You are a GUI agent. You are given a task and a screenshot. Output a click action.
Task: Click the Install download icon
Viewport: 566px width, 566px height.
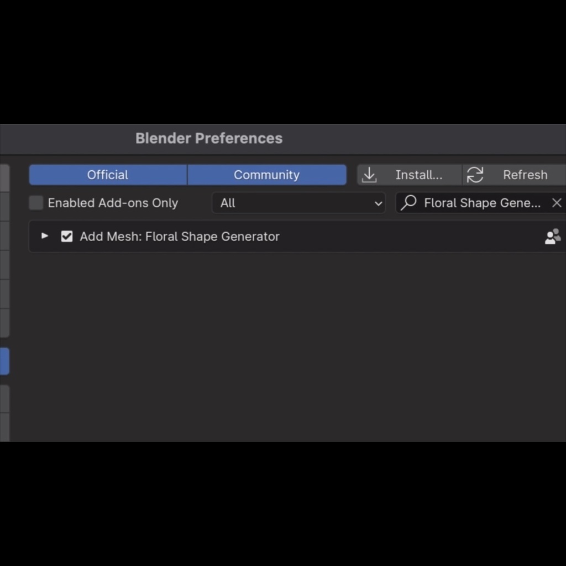[x=369, y=175]
